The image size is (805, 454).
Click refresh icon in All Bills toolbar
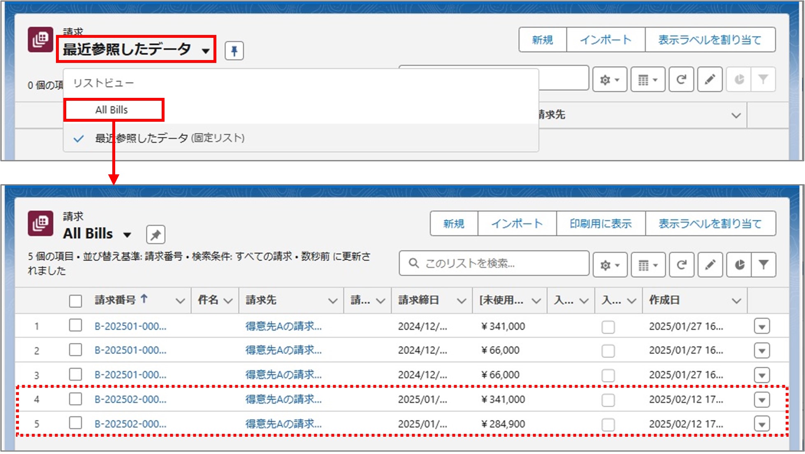[681, 264]
